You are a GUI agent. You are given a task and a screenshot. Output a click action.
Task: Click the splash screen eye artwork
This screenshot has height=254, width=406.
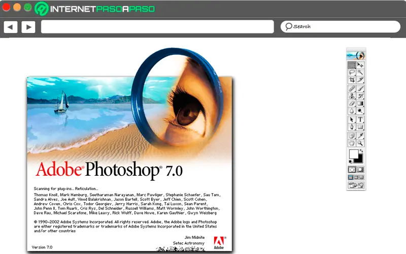point(189,110)
